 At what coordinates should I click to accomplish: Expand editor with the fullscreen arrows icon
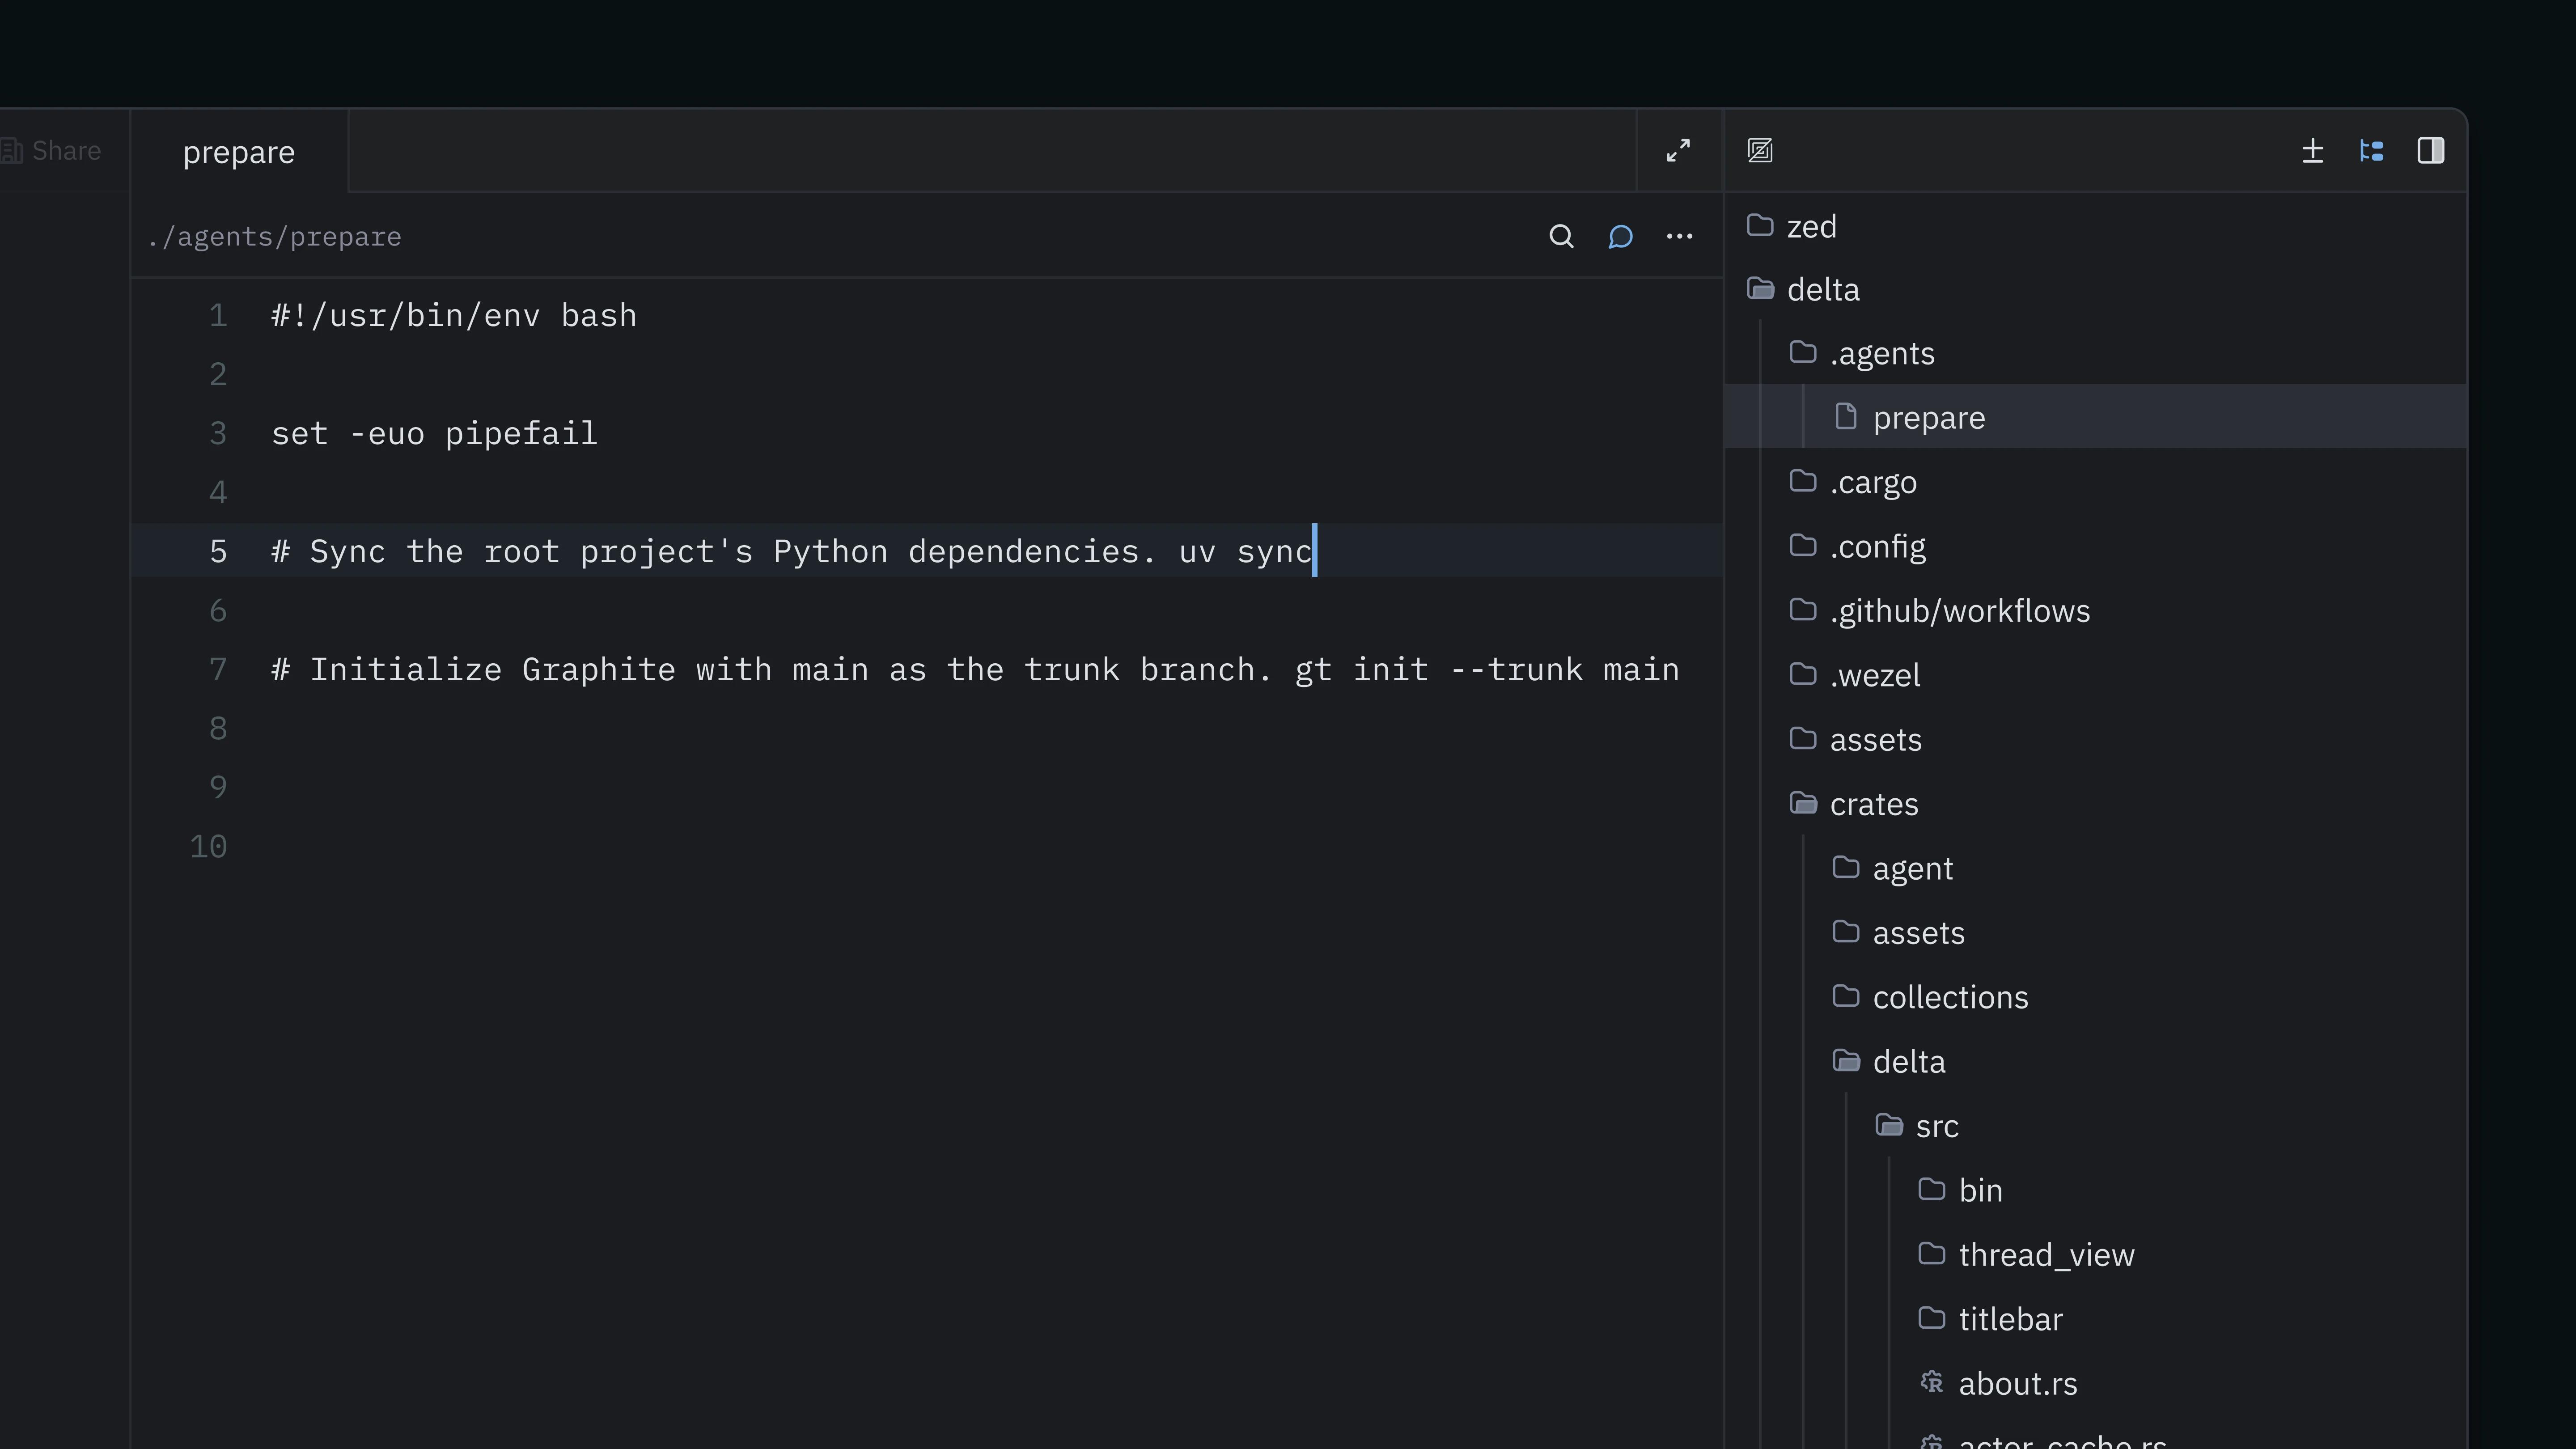[1678, 151]
